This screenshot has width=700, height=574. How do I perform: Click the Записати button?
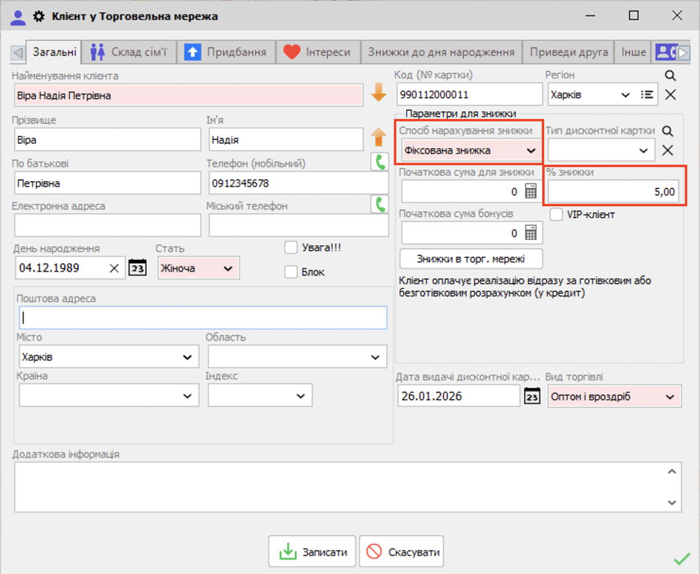tap(312, 552)
